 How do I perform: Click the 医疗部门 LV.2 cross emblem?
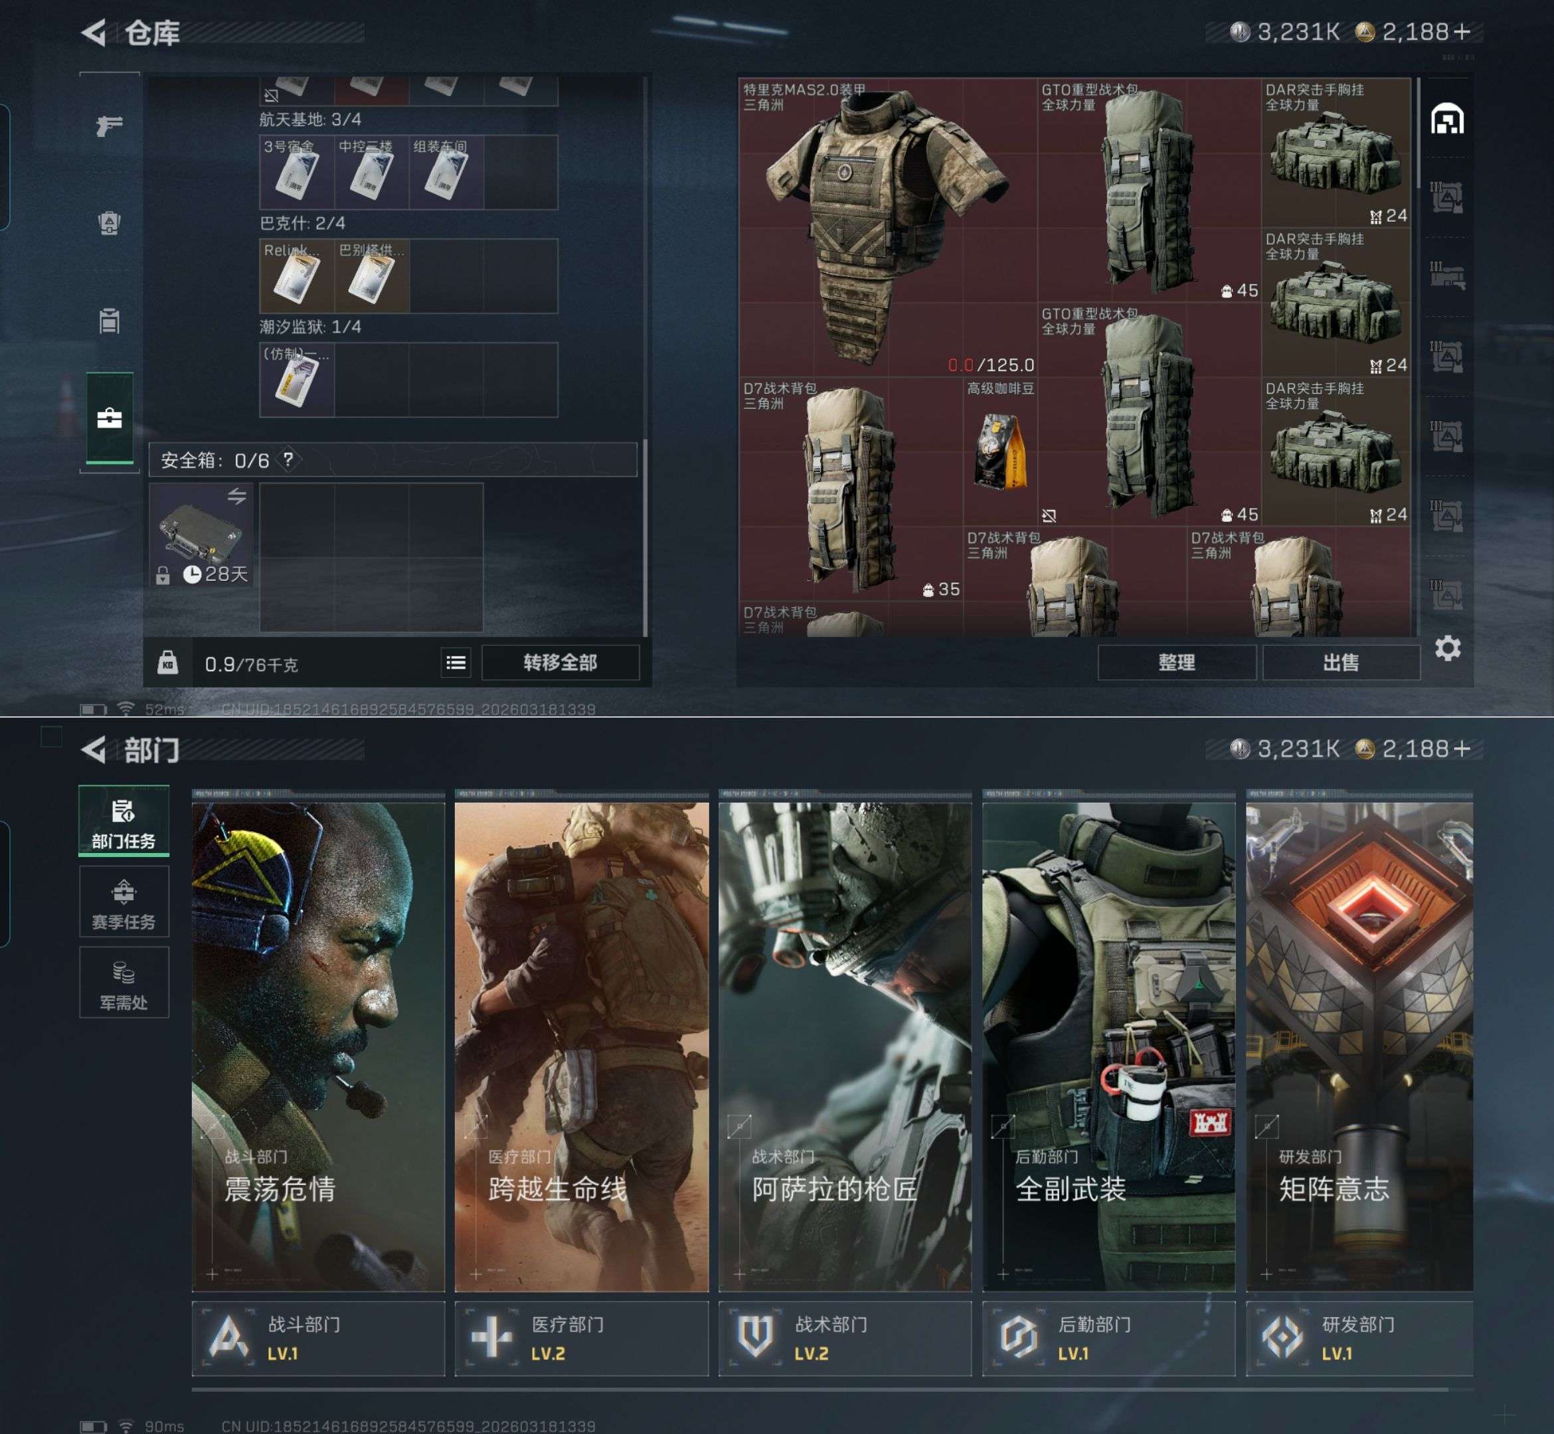[492, 1338]
